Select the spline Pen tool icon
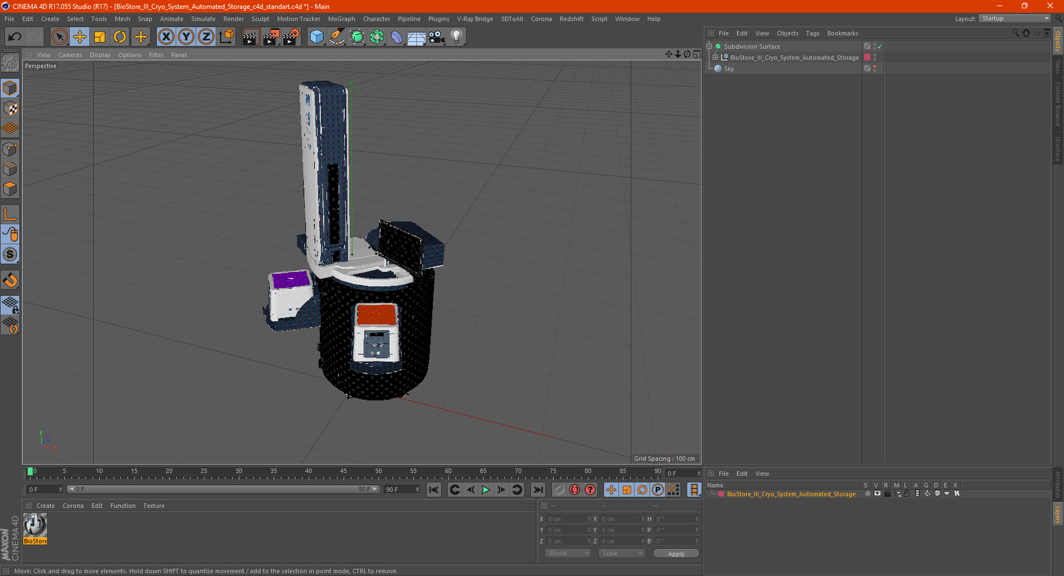 [337, 37]
